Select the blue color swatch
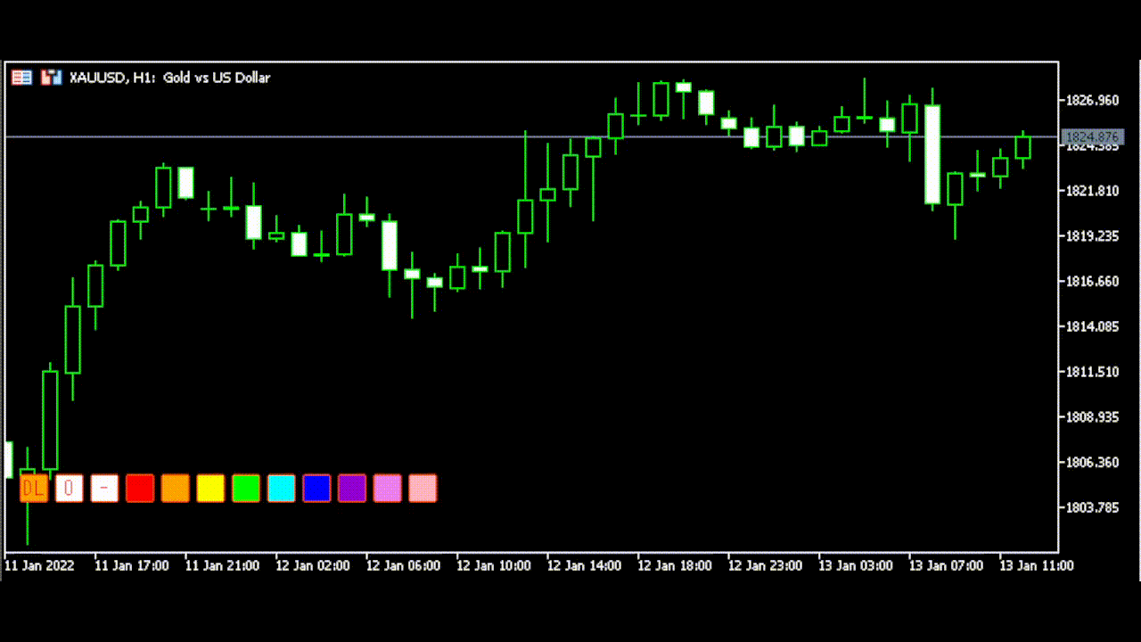This screenshot has height=642, width=1141. point(316,489)
